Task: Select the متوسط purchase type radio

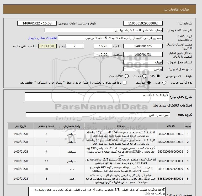Action: [x=149, y=83]
